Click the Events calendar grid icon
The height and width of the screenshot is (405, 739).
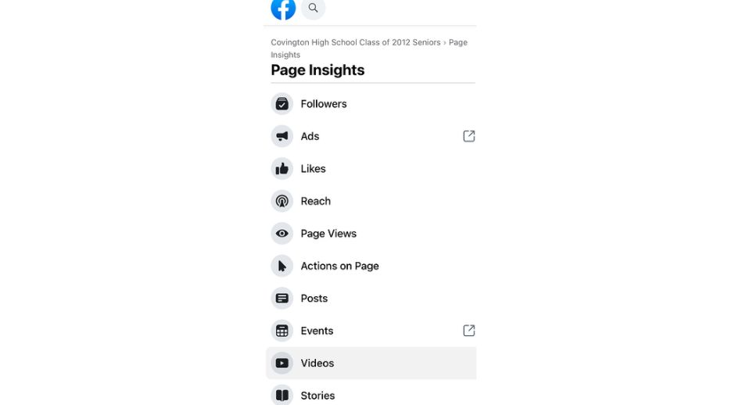pyautogui.click(x=282, y=331)
